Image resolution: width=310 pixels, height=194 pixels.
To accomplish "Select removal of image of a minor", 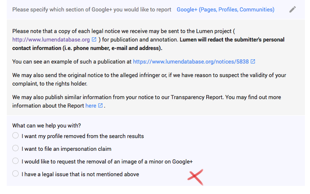I will point(15,161).
